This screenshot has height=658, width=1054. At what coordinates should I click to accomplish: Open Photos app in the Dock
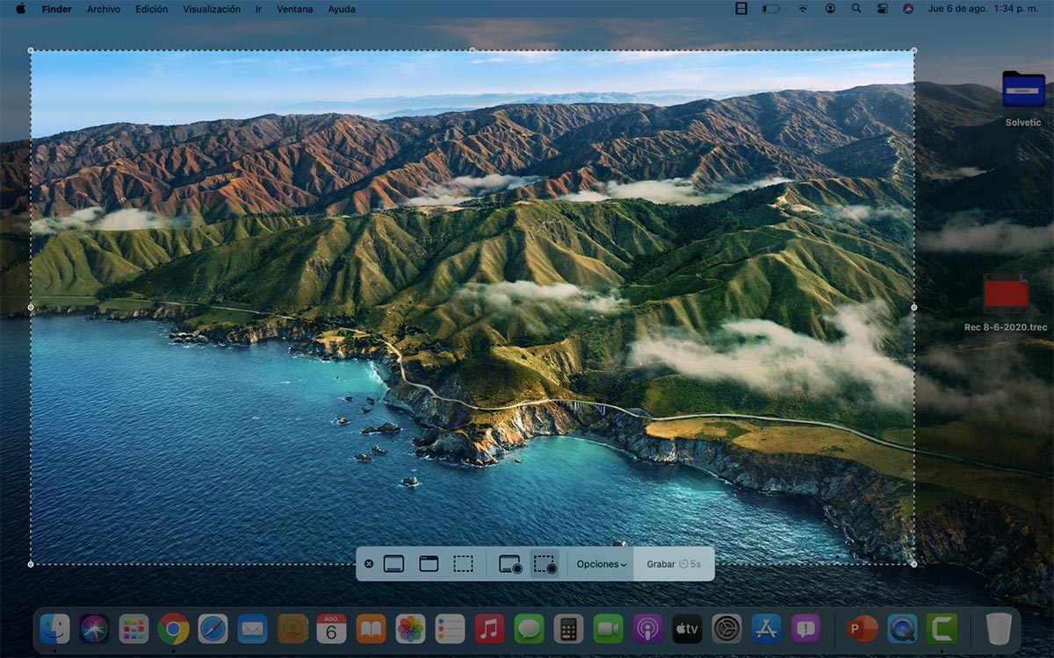(x=410, y=629)
